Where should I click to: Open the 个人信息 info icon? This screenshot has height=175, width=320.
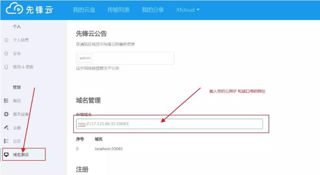[x=6, y=40]
